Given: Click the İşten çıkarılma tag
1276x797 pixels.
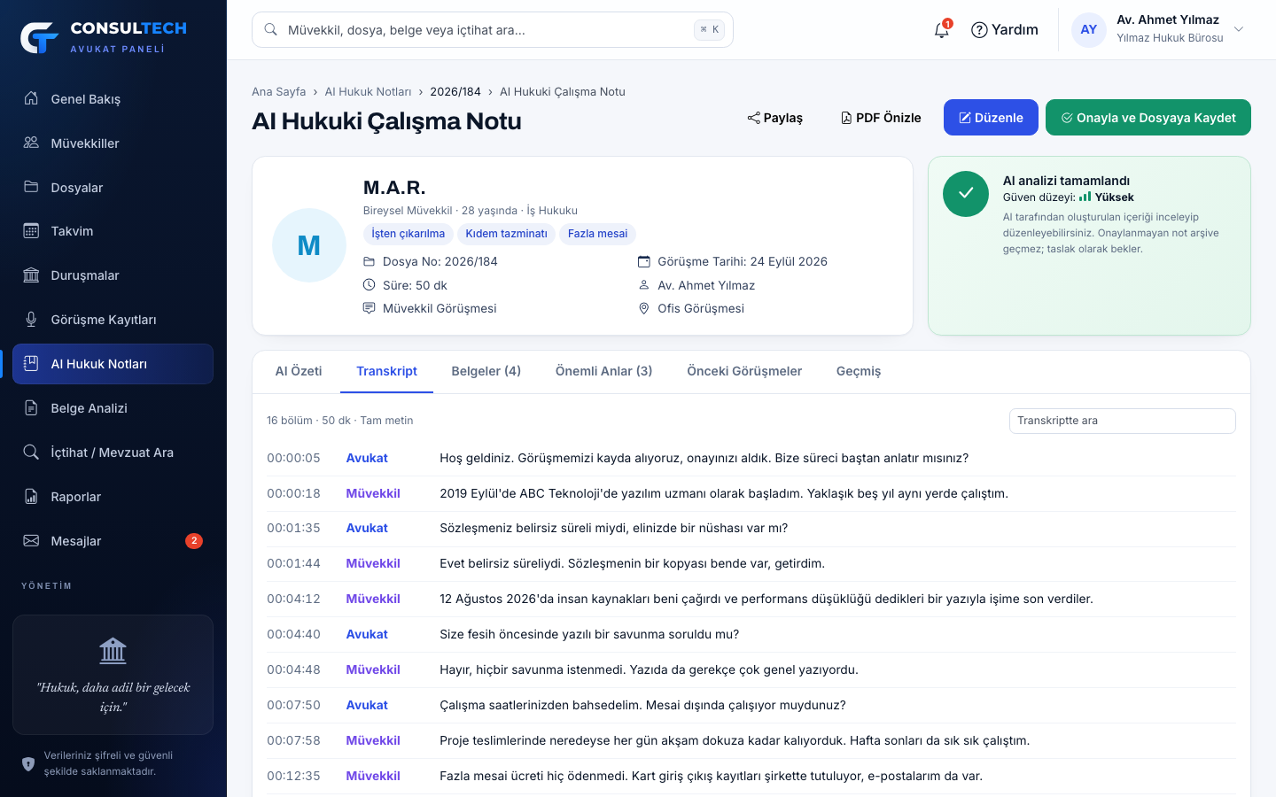Looking at the screenshot, I should (x=408, y=234).
